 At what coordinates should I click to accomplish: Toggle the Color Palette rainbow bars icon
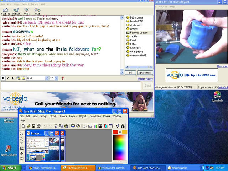(95, 126)
